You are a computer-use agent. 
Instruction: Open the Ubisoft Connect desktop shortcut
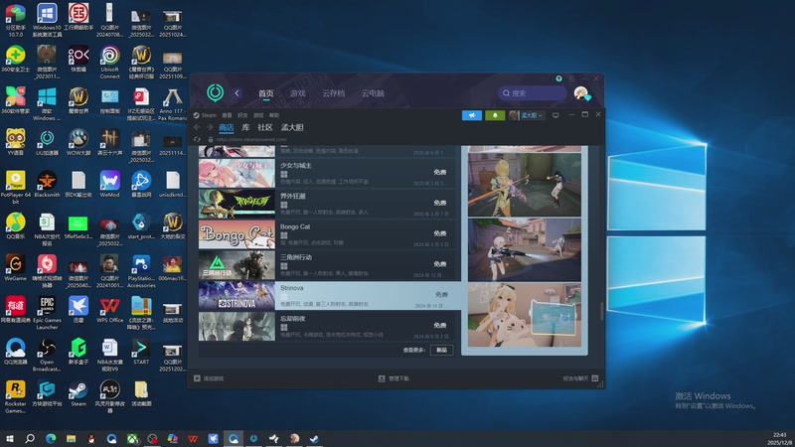tap(109, 63)
